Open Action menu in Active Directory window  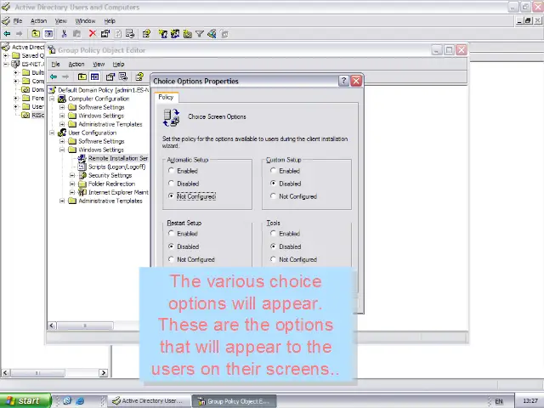38,20
